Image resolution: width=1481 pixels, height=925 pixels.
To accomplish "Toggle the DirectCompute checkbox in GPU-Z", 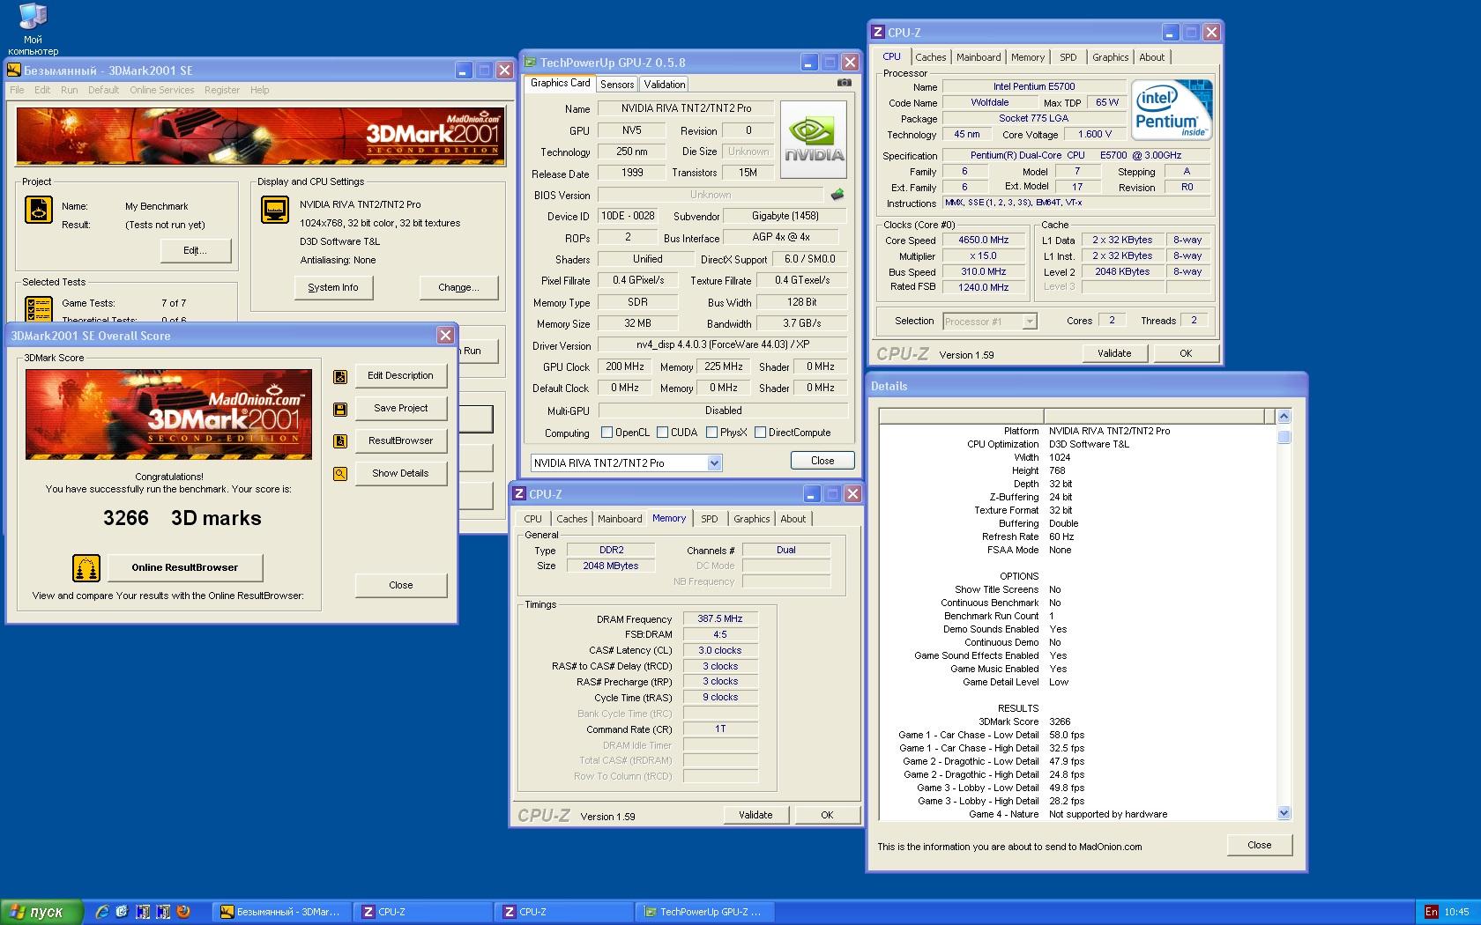I will click(x=760, y=433).
